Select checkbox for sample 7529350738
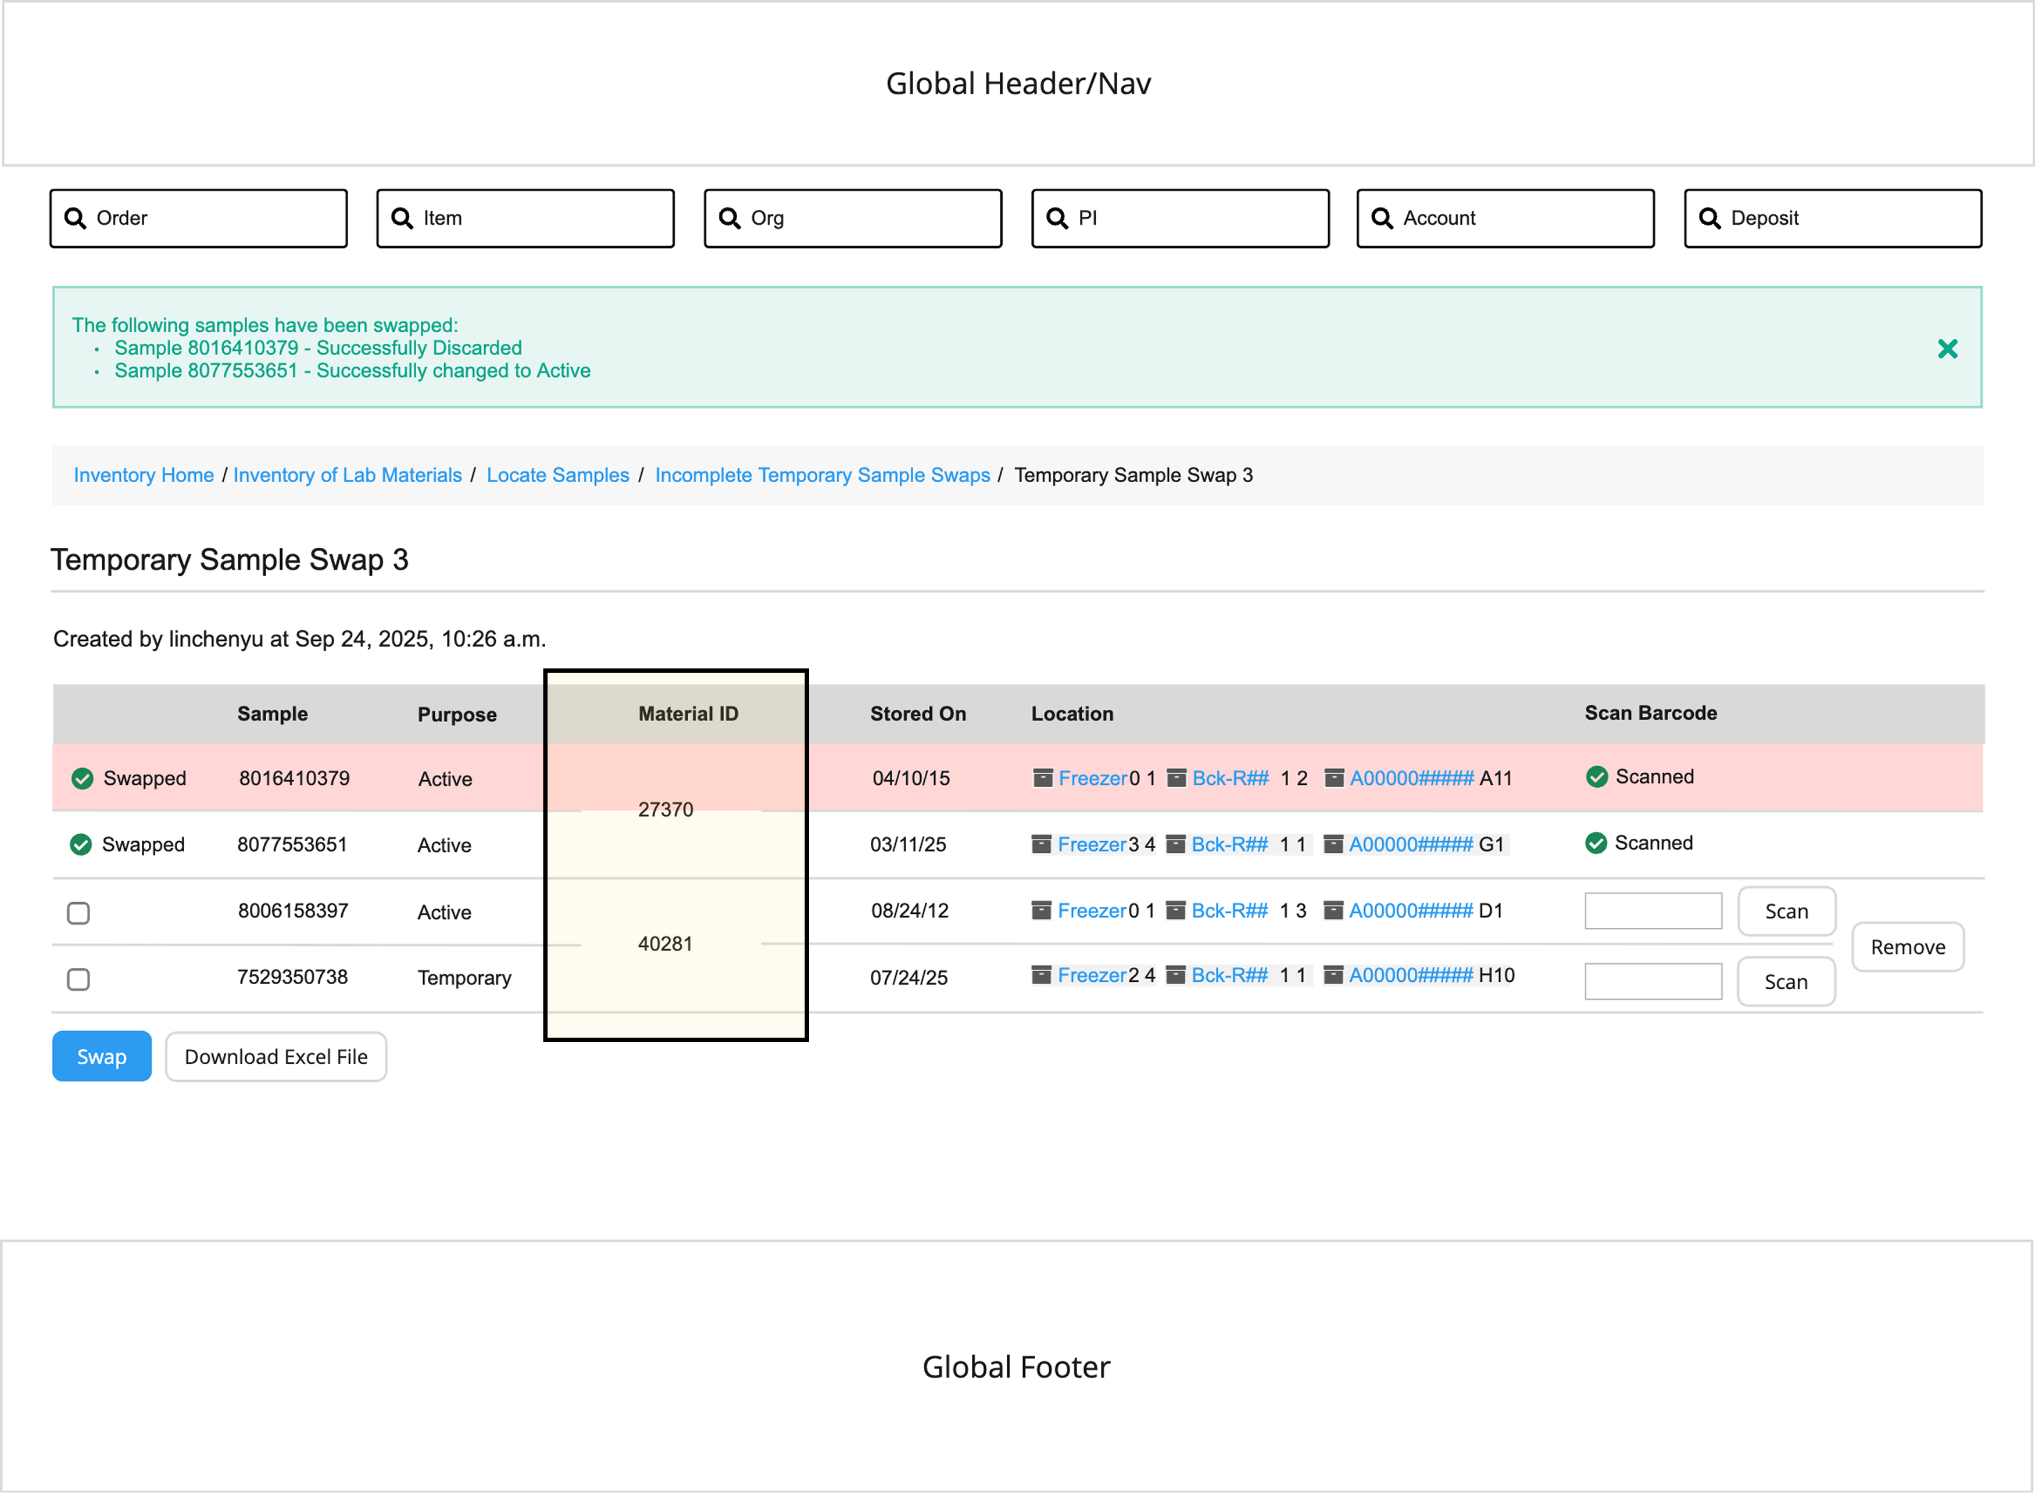2035x1493 pixels. tap(78, 979)
